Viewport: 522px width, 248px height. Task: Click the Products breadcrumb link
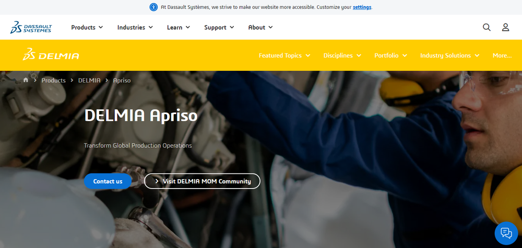(x=54, y=80)
